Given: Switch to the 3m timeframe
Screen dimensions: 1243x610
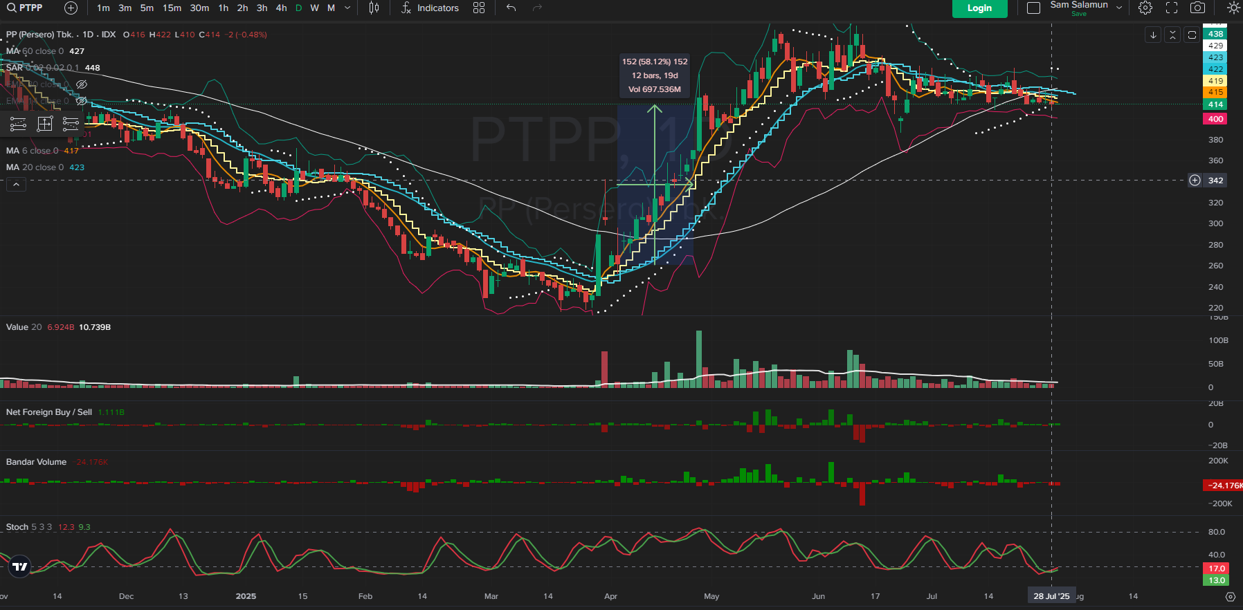Looking at the screenshot, I should [x=125, y=8].
